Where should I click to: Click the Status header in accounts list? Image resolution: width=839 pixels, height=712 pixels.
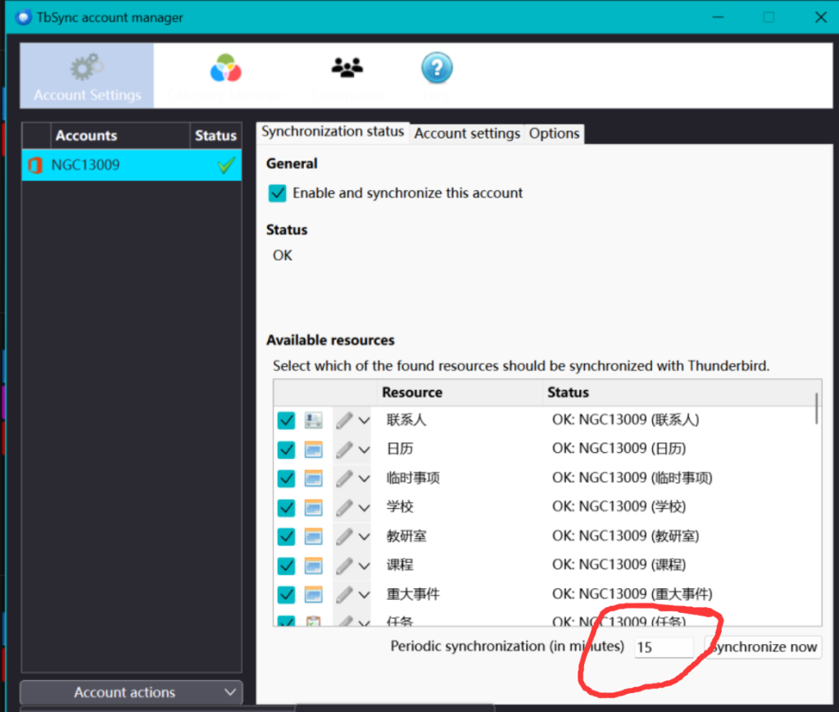click(215, 136)
